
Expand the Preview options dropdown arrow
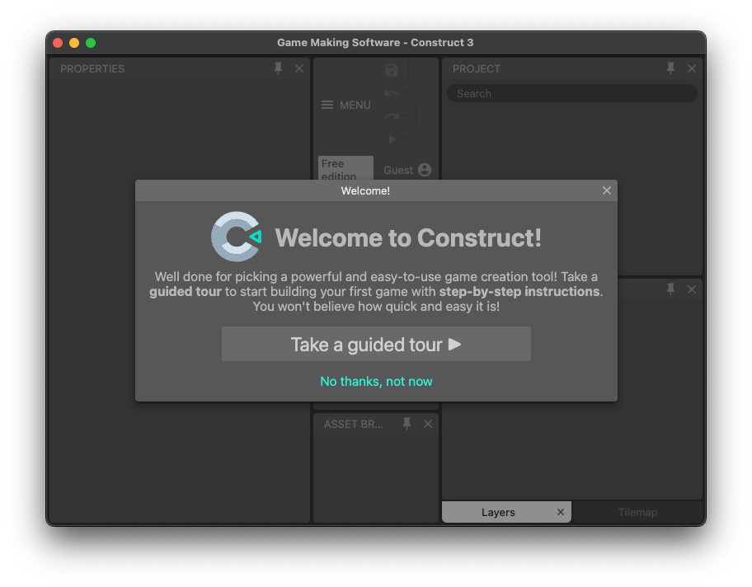(406, 140)
